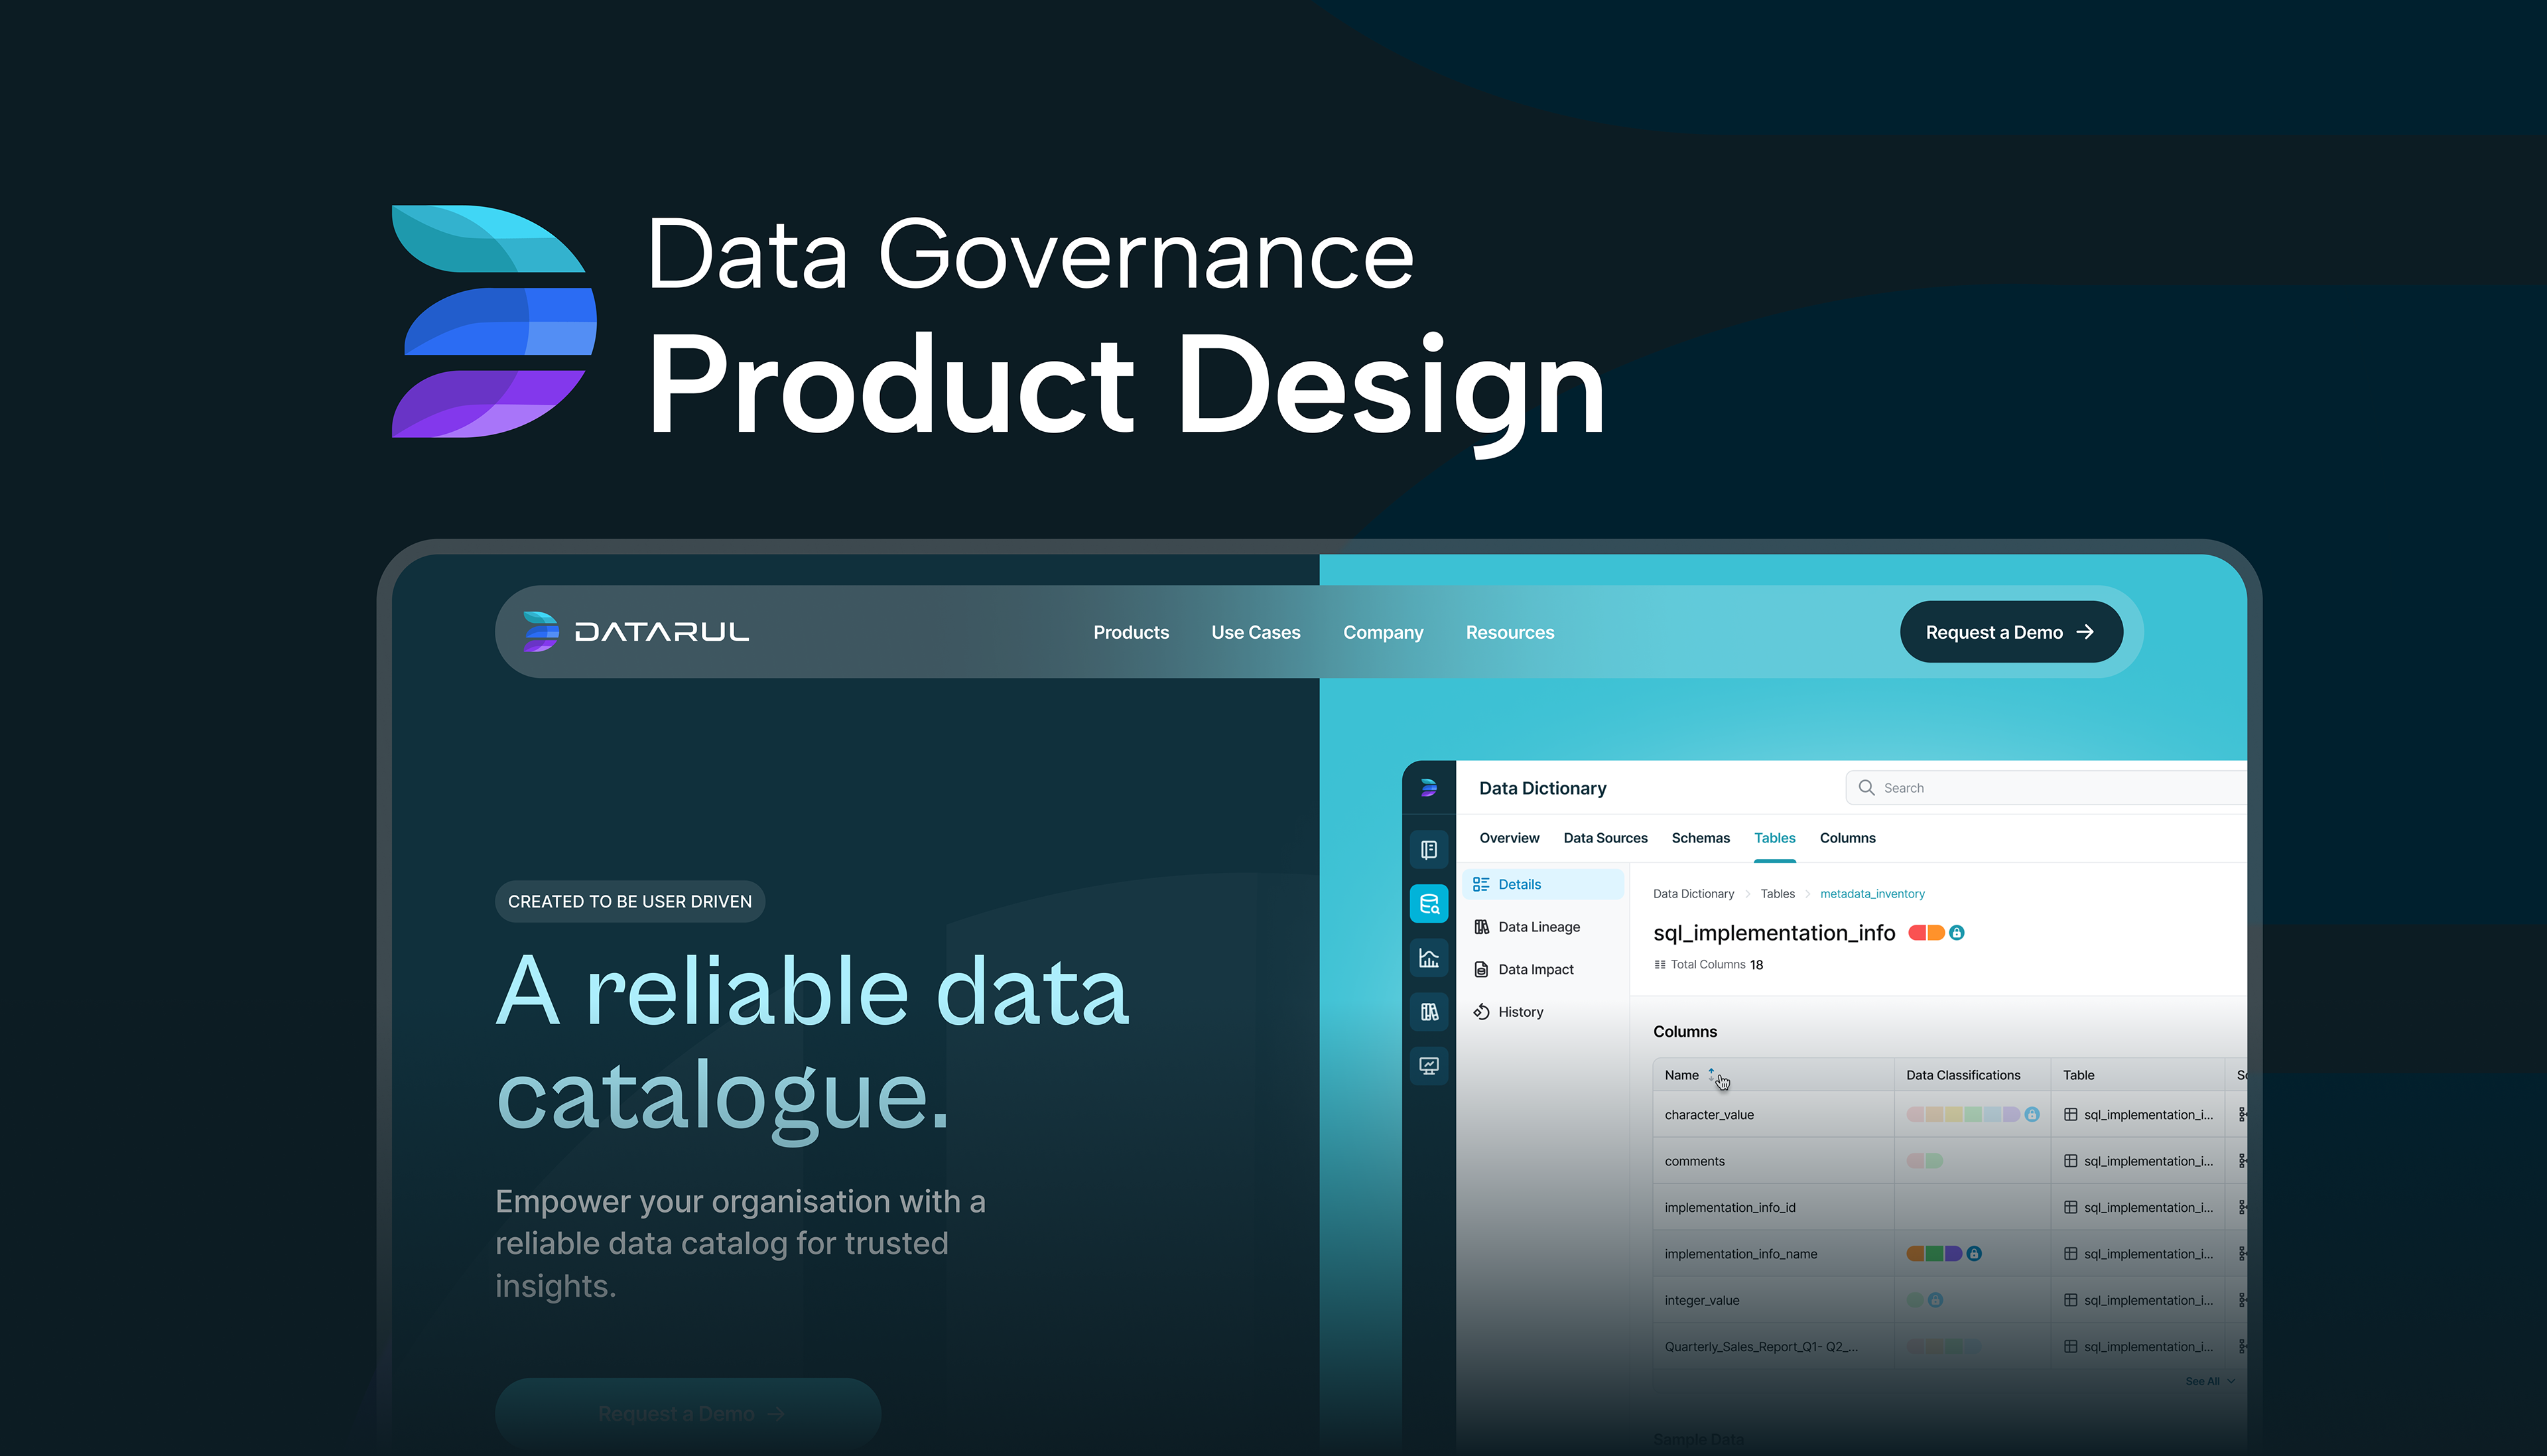The image size is (2547, 1456).
Task: Click the table icon in the implementation_info_name row
Action: (x=2071, y=1254)
